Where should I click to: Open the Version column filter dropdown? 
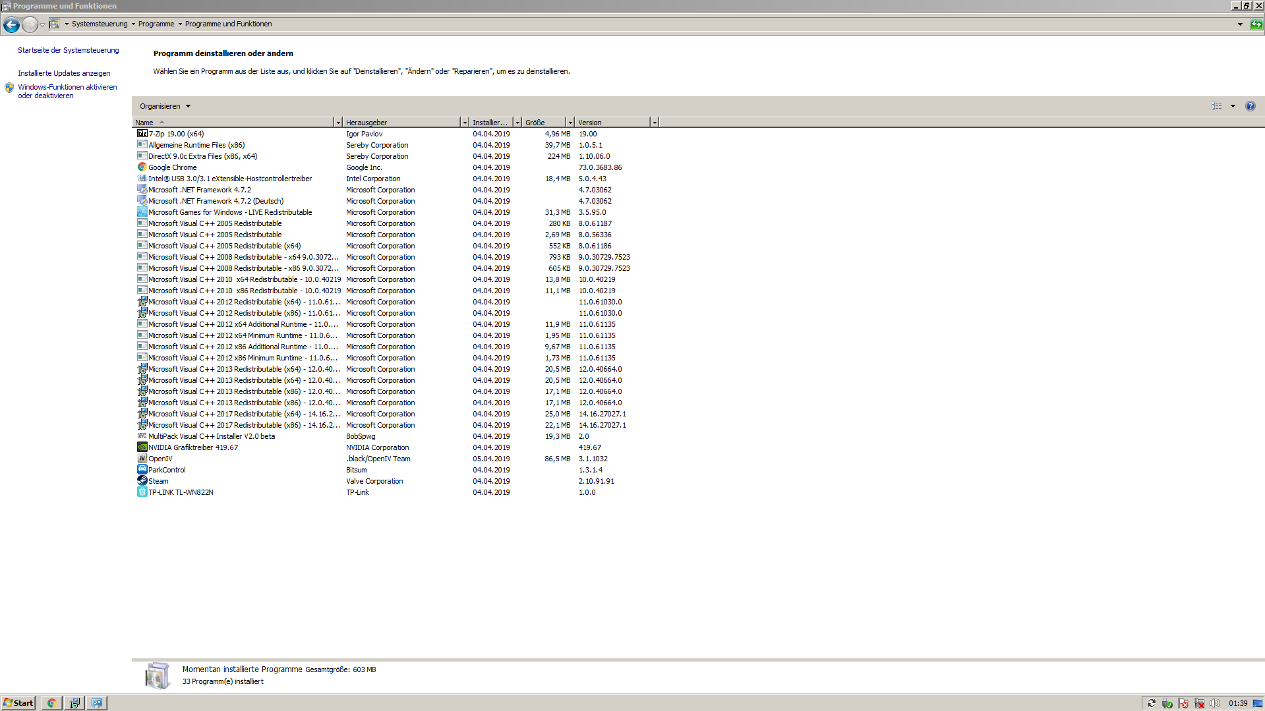pyautogui.click(x=655, y=123)
